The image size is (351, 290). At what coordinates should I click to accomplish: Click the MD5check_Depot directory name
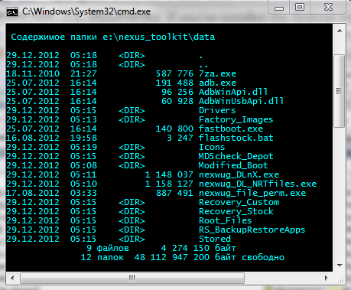pyautogui.click(x=236, y=156)
